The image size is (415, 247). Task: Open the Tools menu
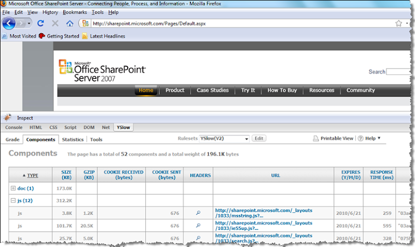pyautogui.click(x=98, y=12)
